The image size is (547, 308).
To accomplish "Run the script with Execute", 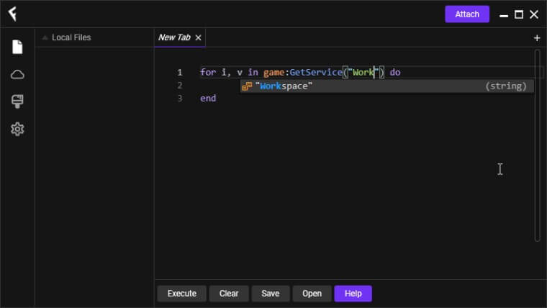I will click(x=182, y=294).
